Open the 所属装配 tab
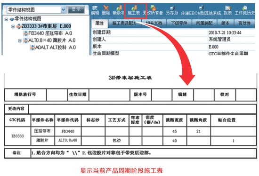This screenshot has width=259, height=176. click(x=204, y=23)
